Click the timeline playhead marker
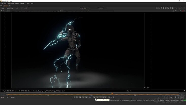This screenshot has width=186, height=105. click(112, 94)
